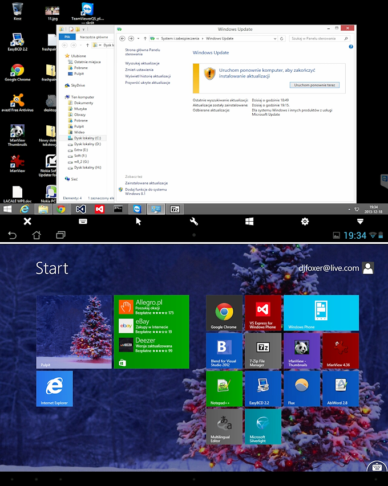
Task: Show hidden tray icons arrow on the taskbar
Action: point(349,210)
